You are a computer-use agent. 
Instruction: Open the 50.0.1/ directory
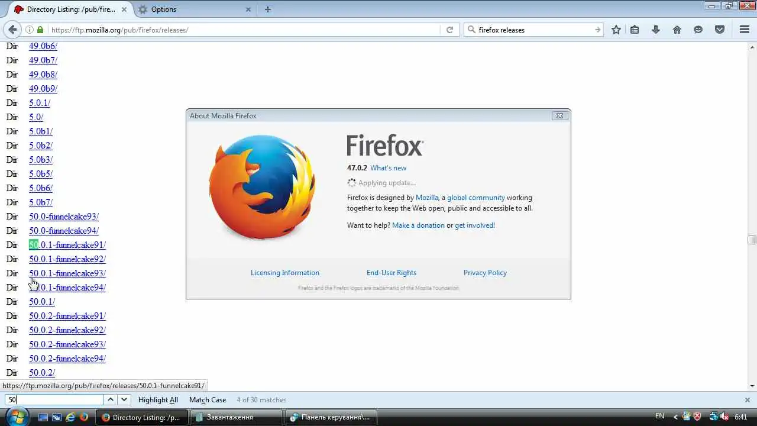click(42, 302)
